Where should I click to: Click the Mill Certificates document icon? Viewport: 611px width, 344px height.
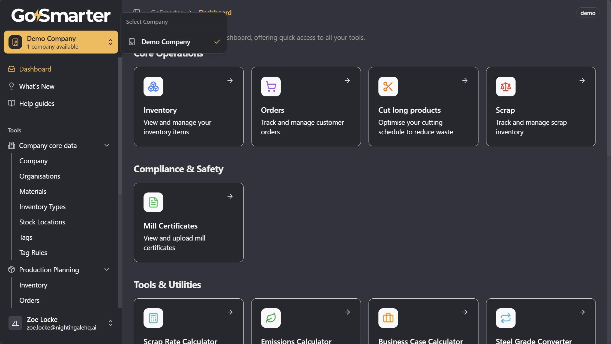[153, 202]
